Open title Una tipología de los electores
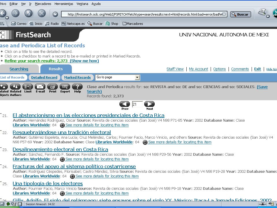This screenshot has height=208, width=277. (x=48, y=183)
